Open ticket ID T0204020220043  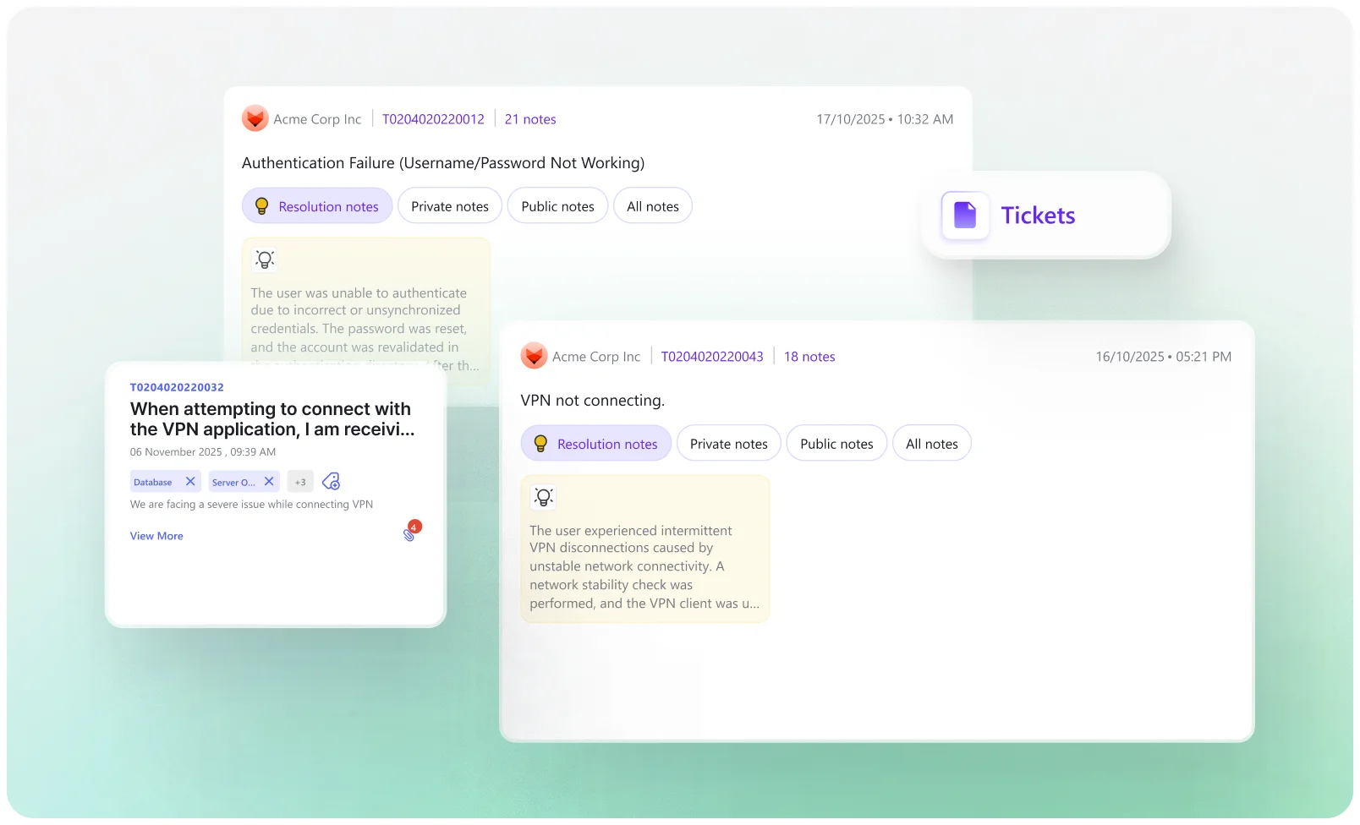tap(712, 357)
